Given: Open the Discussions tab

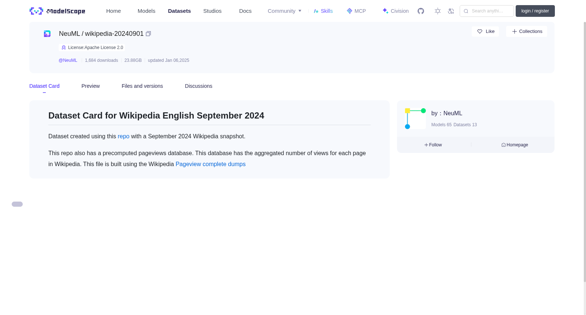Looking at the screenshot, I should point(199,86).
